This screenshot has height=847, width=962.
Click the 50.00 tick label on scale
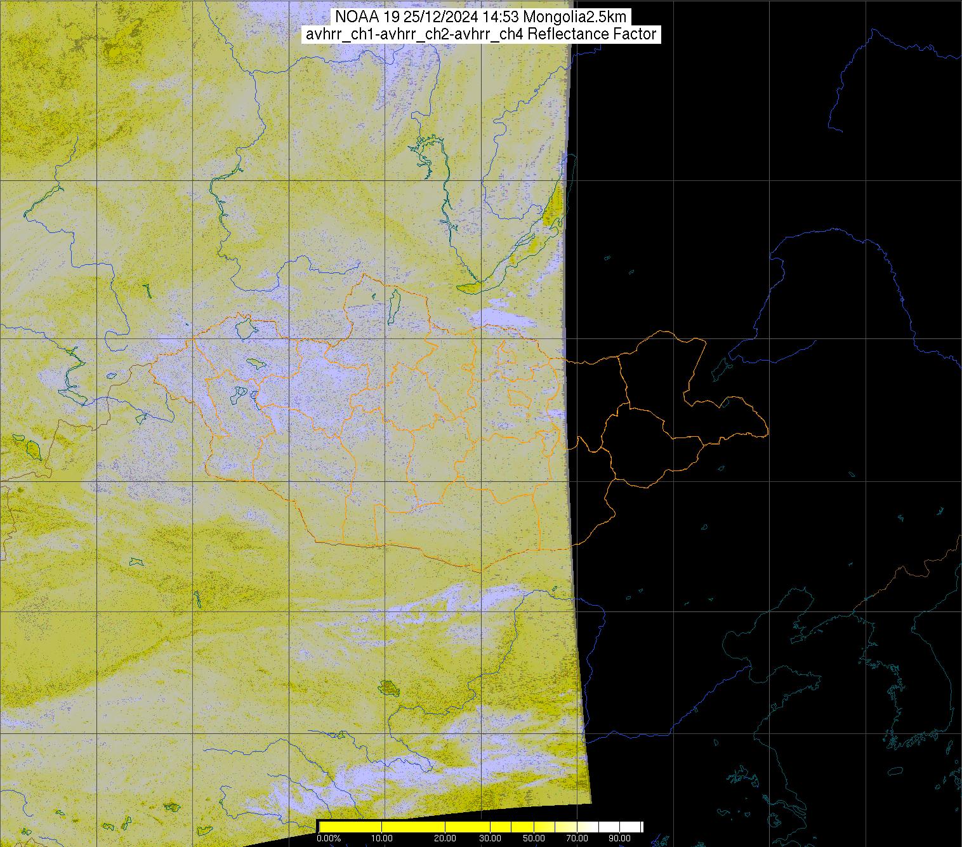(534, 838)
